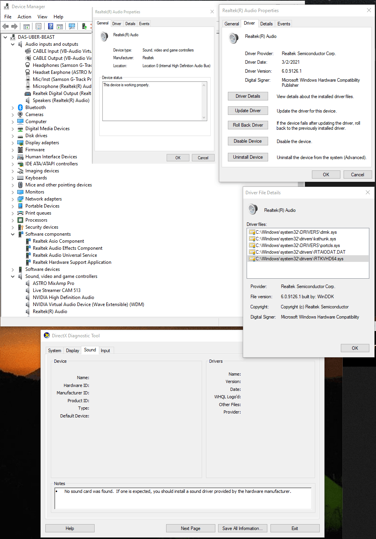Switch to Details tab in larger Realtek Properties
The width and height of the screenshot is (376, 539).
(x=267, y=24)
